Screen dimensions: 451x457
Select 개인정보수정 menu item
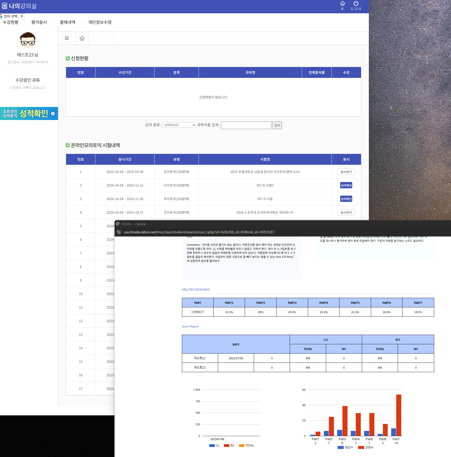(100, 22)
